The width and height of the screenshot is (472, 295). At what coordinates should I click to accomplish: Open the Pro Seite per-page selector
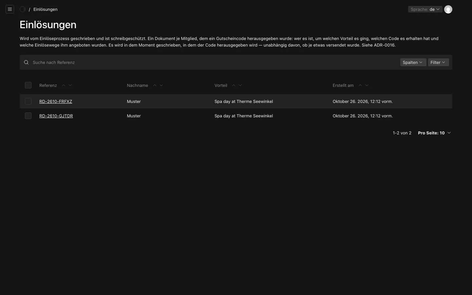(435, 133)
